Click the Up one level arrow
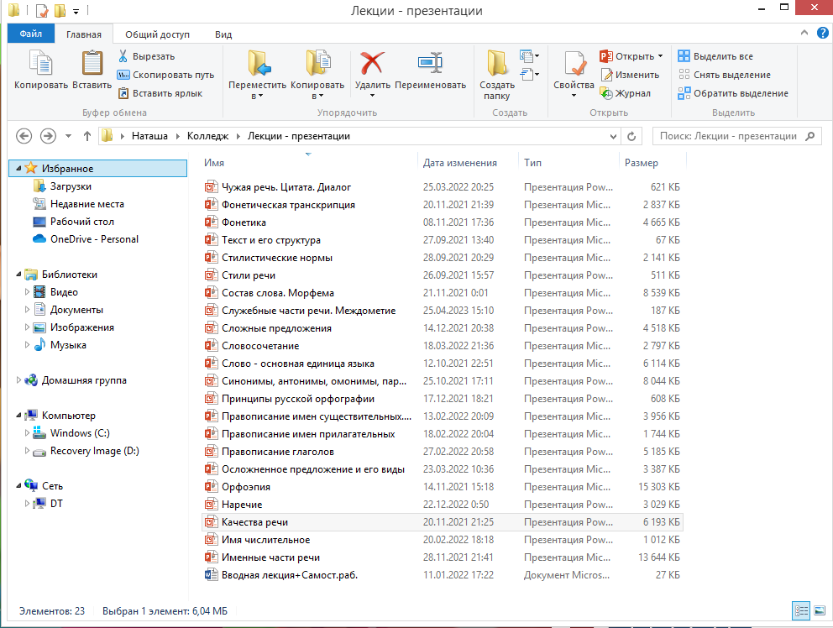833x628 pixels. (87, 136)
